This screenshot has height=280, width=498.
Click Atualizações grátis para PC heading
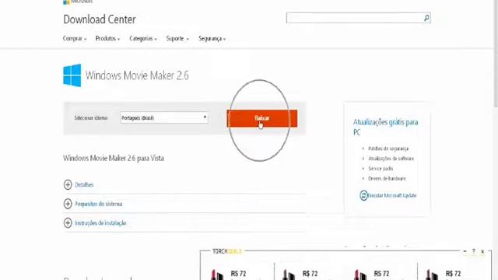pos(386,127)
